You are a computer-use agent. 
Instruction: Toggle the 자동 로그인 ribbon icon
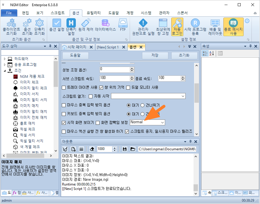click(x=177, y=27)
